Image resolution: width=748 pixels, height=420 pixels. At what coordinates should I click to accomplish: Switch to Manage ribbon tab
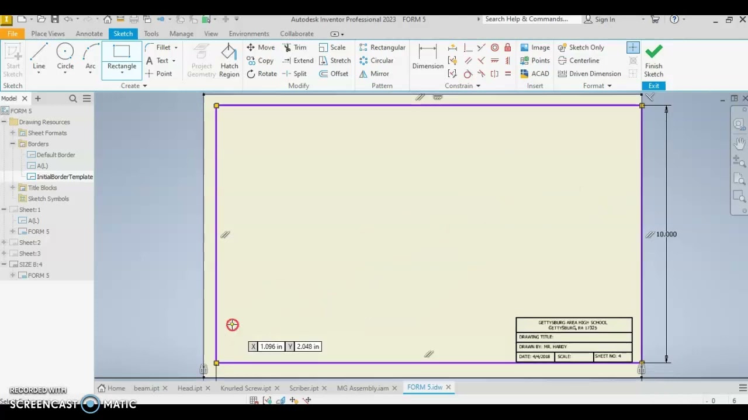[181, 34]
